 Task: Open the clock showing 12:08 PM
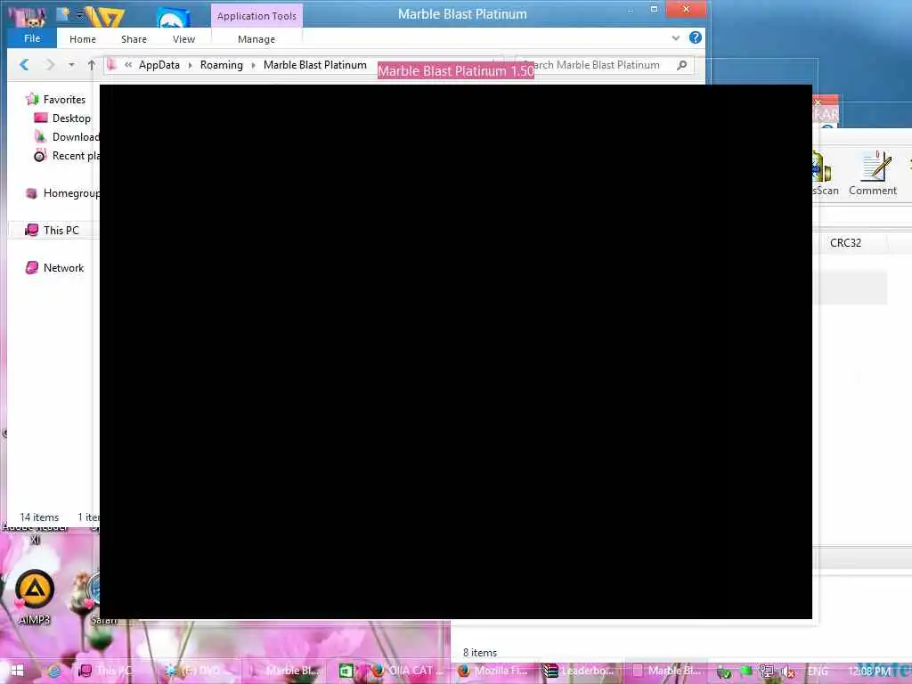869,672
